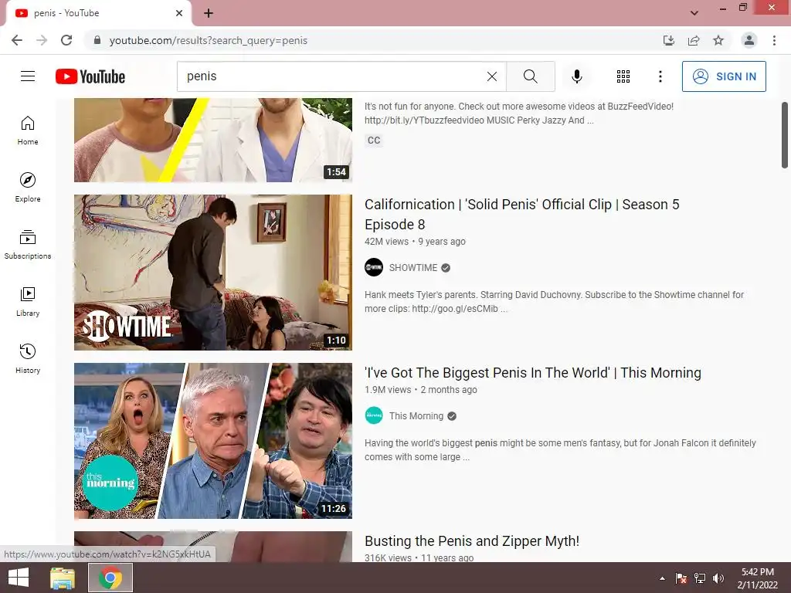The image size is (791, 593).
Task: Select the 'penis - YouTube' browser tab
Action: point(98,13)
